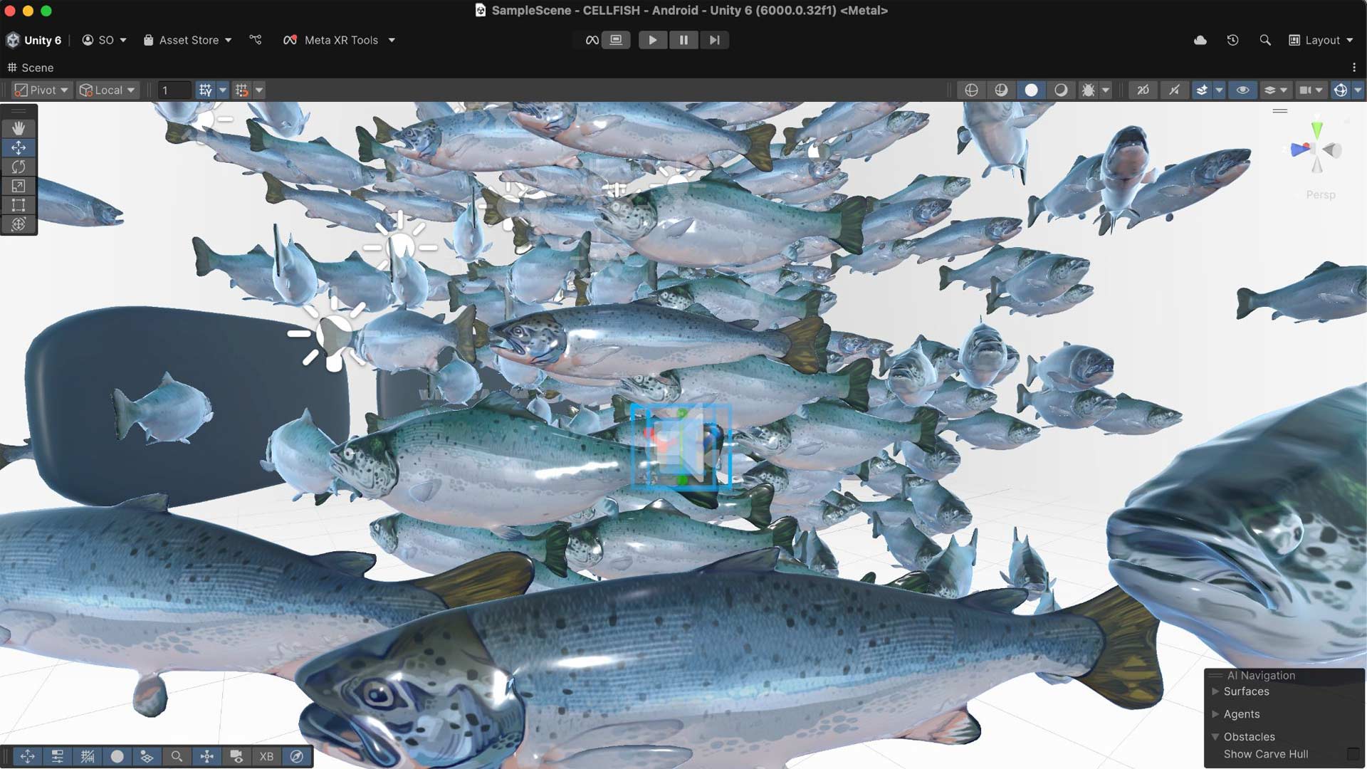The height and width of the screenshot is (769, 1367).
Task: Select the Move tool in the left toolbar
Action: tap(19, 147)
